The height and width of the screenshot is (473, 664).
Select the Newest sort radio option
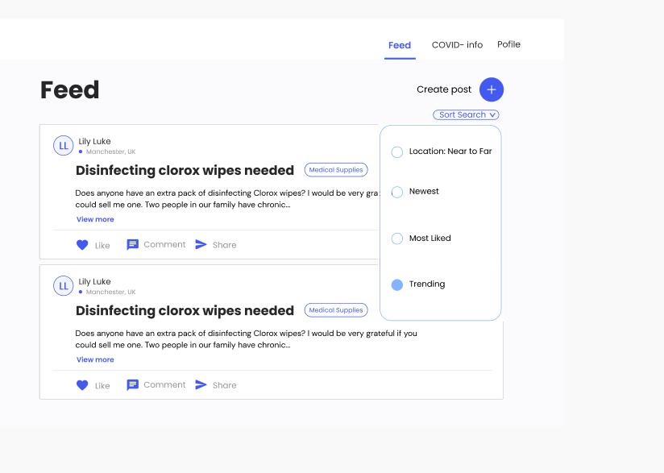click(x=396, y=192)
